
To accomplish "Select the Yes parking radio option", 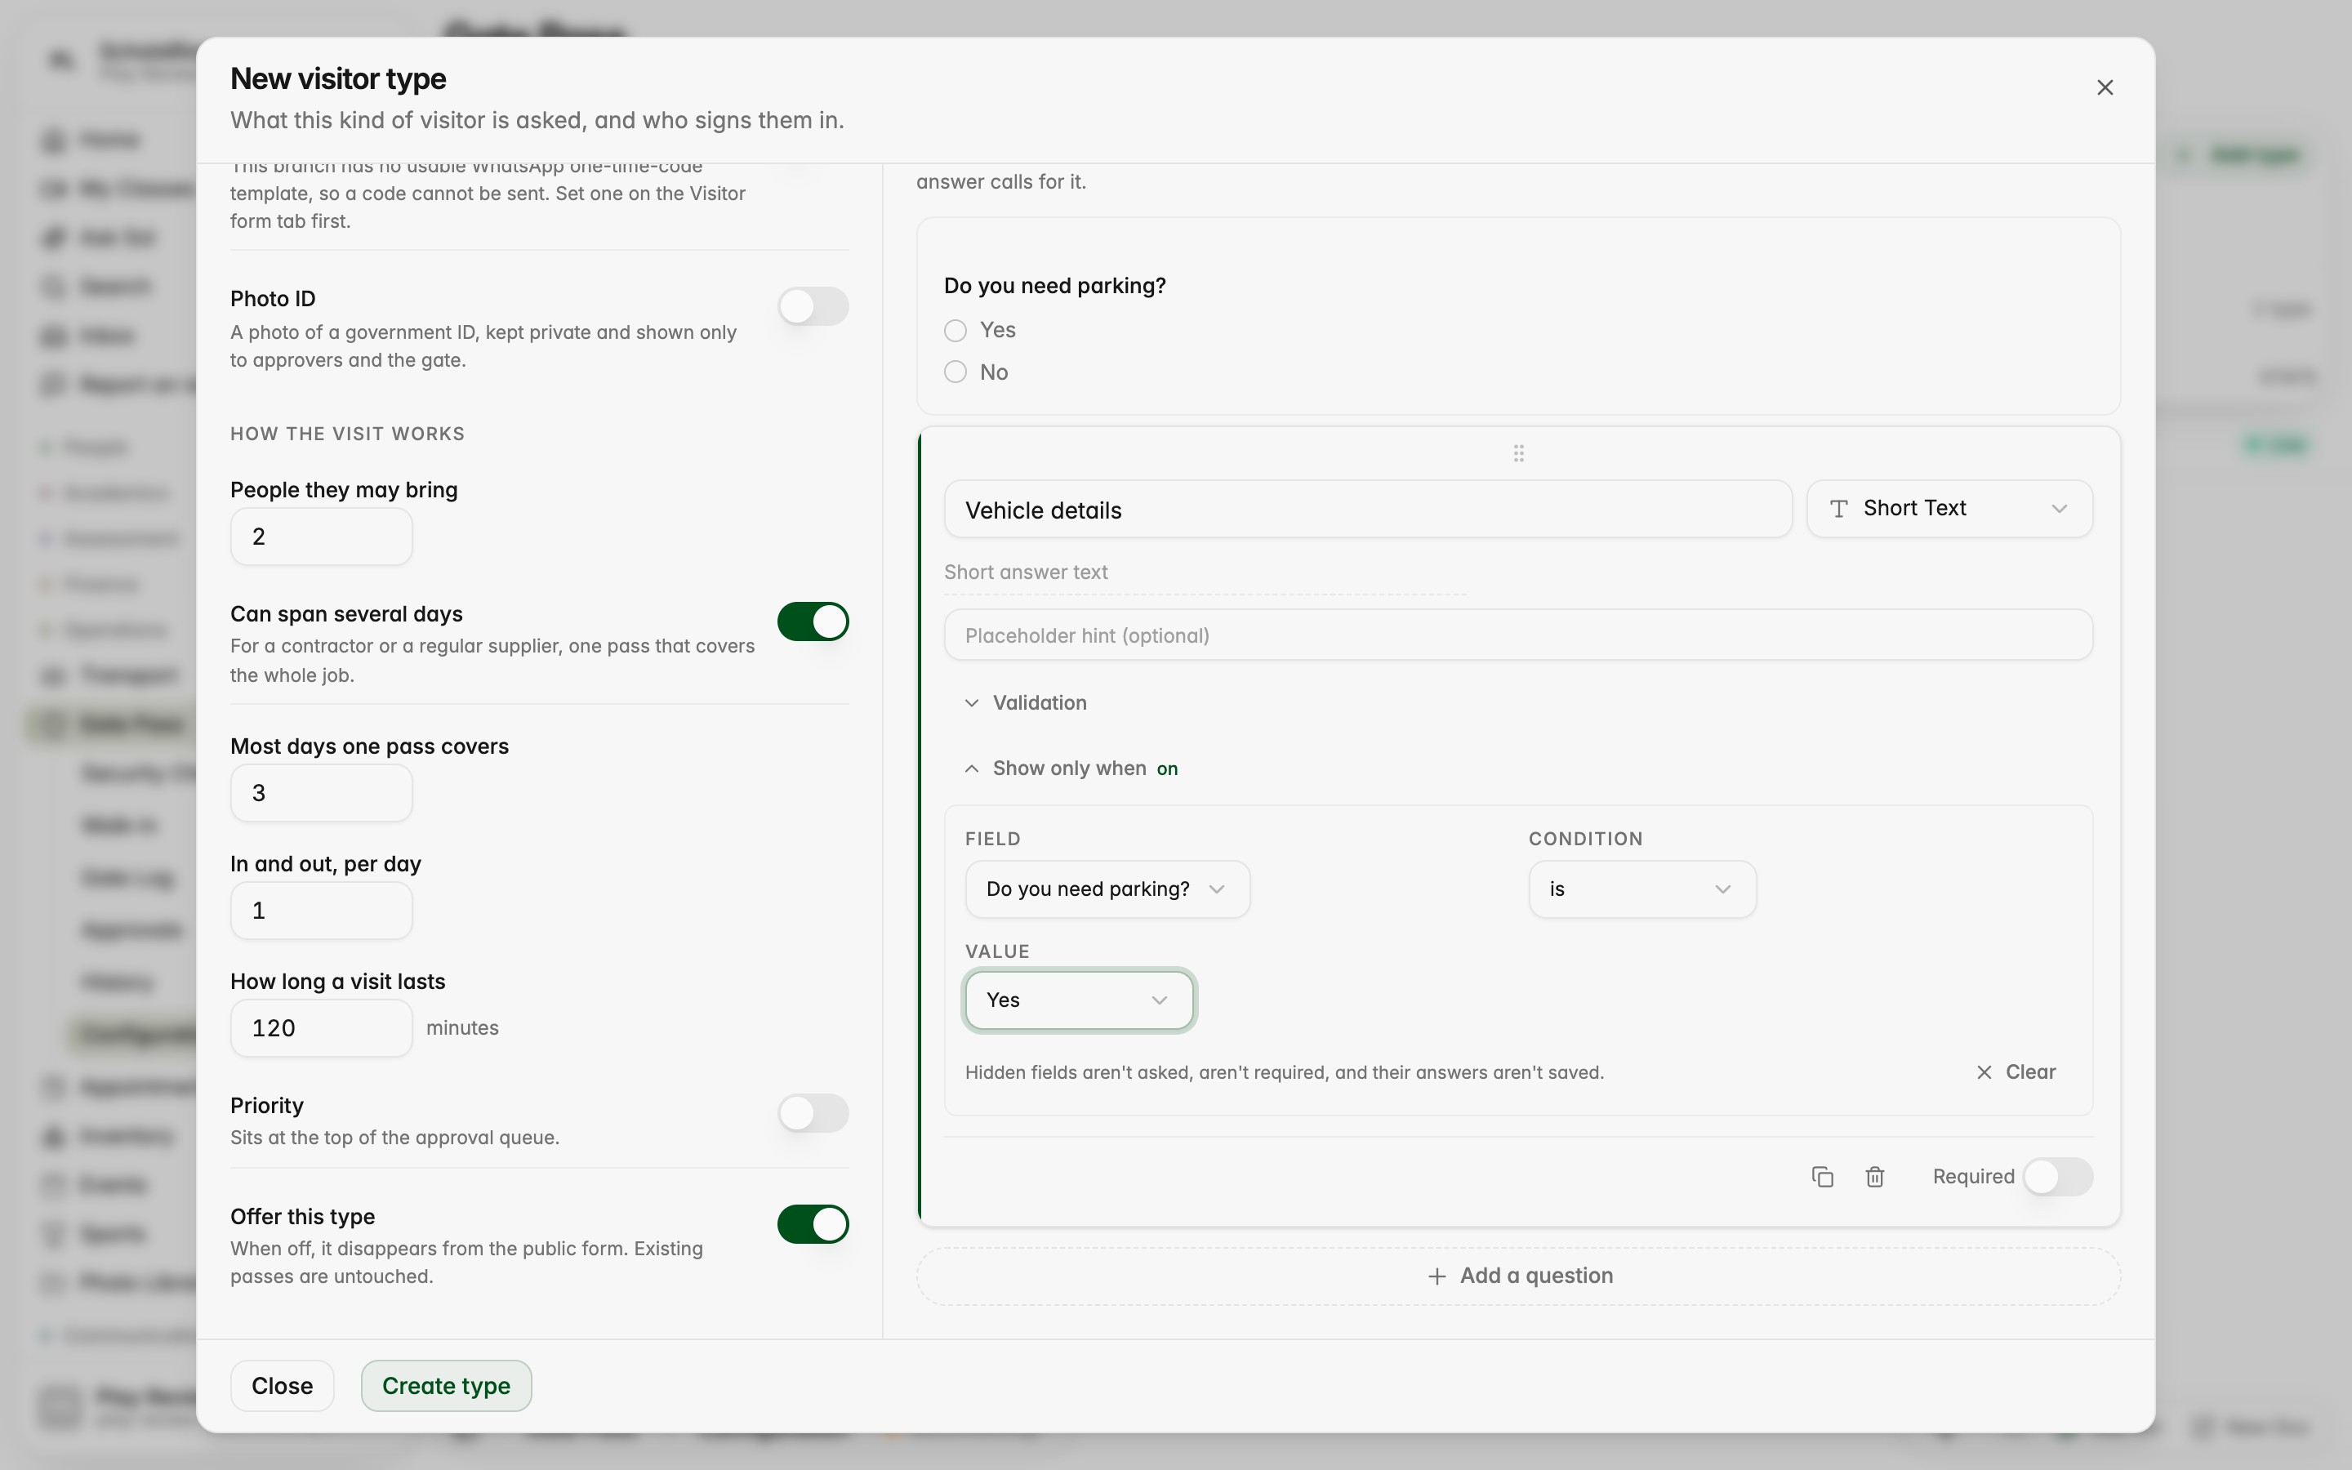I will coord(955,331).
